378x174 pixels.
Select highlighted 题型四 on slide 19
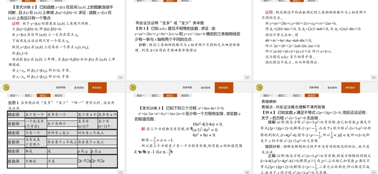[x=311, y=95]
